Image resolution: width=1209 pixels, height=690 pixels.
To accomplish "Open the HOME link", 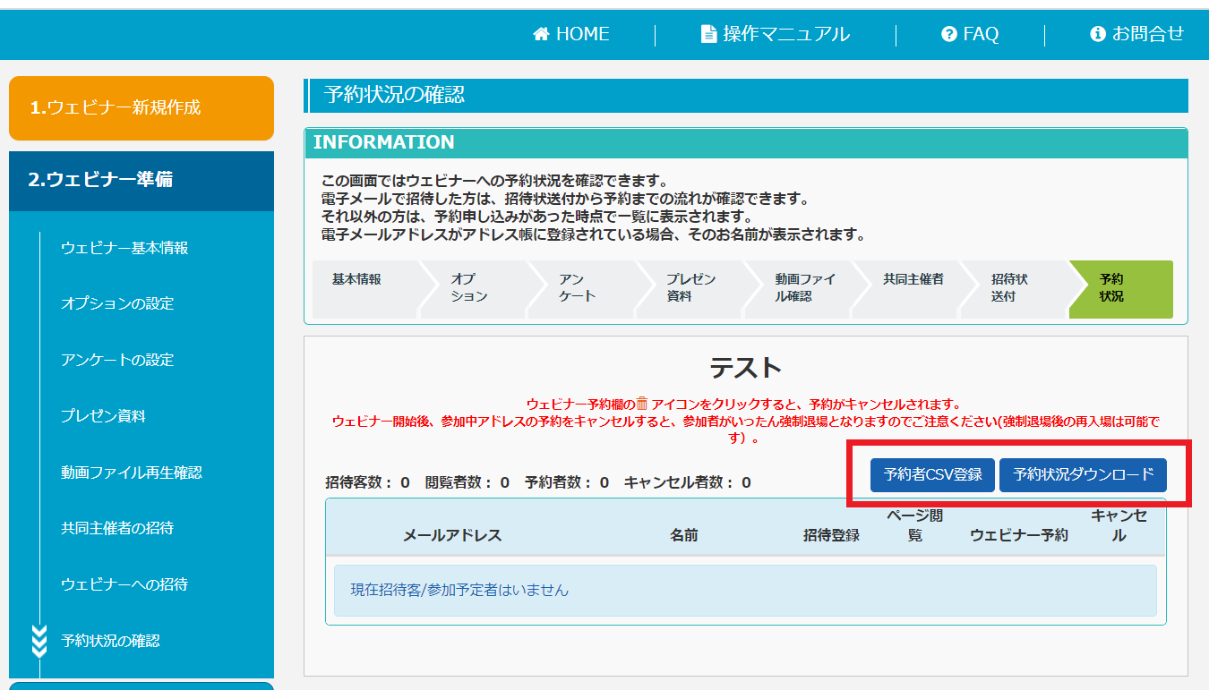I will (571, 34).
